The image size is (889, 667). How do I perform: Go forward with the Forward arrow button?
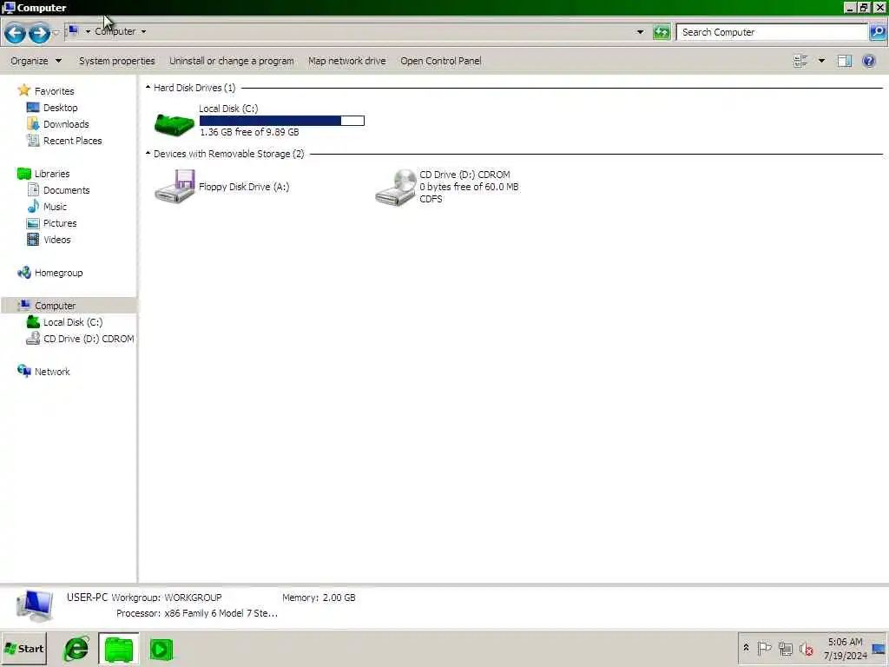click(x=38, y=33)
